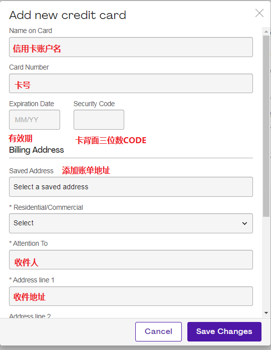Select the Expiration Date MM/YY field
The width and height of the screenshot is (271, 350).
tap(35, 120)
